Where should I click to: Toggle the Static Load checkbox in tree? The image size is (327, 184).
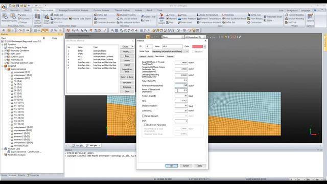[x=6, y=54]
